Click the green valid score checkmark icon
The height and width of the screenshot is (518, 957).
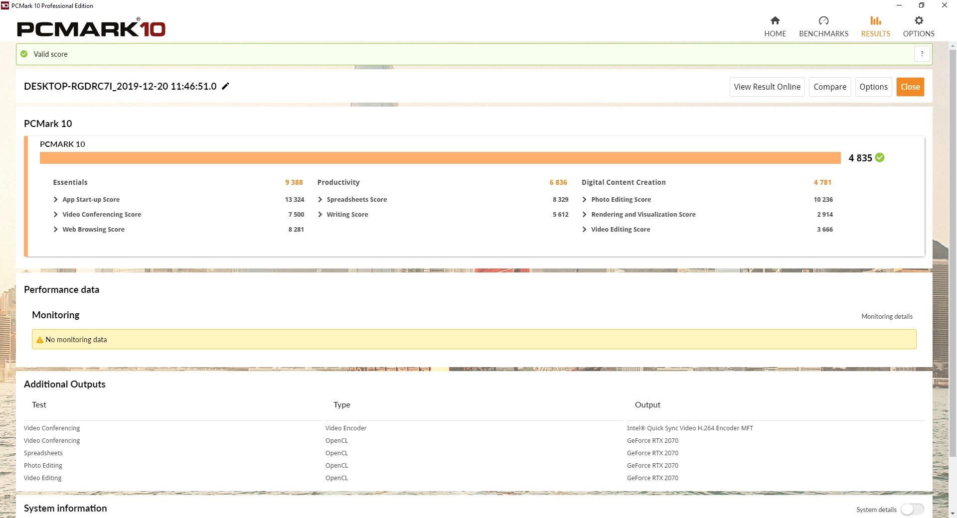pos(24,54)
